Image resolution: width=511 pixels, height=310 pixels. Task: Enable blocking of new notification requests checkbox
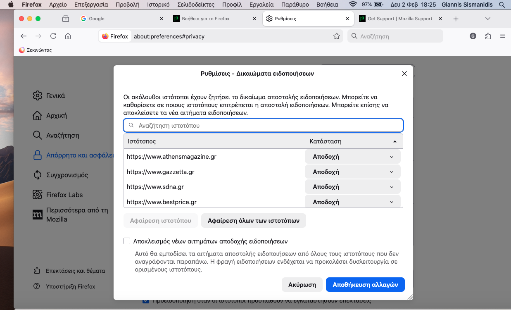(x=127, y=241)
